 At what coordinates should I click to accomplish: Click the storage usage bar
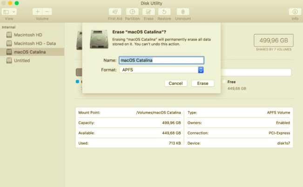pos(183,72)
